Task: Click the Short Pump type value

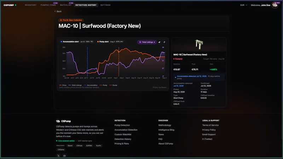Action: pos(178,98)
